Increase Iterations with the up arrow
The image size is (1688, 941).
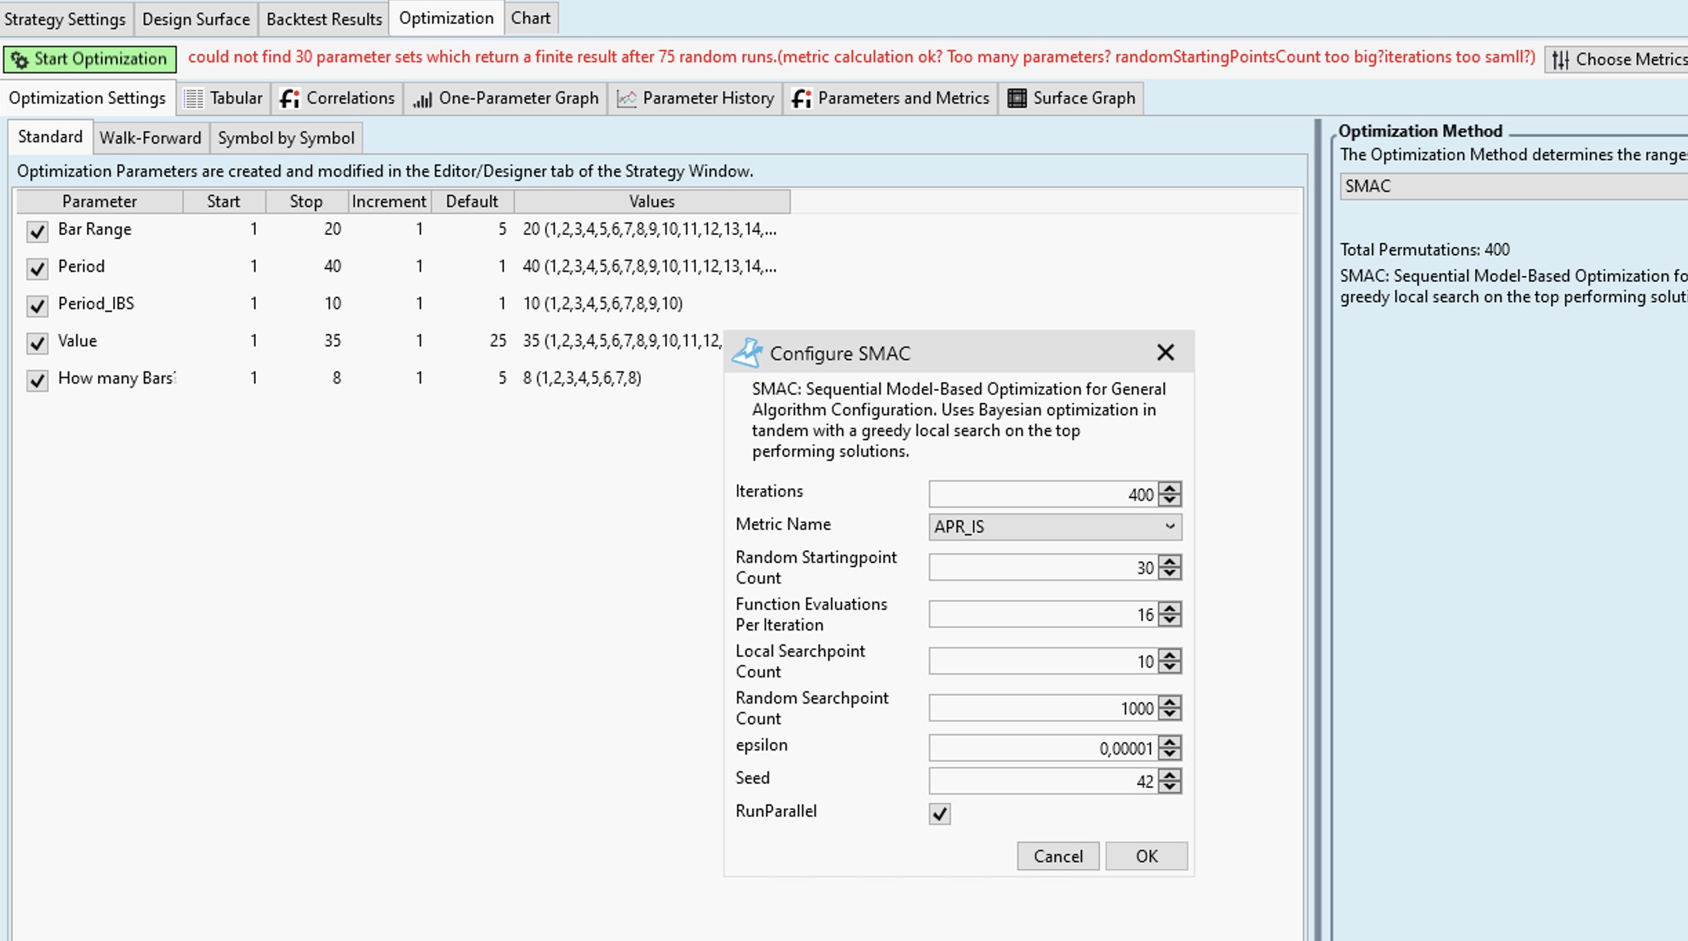point(1169,488)
